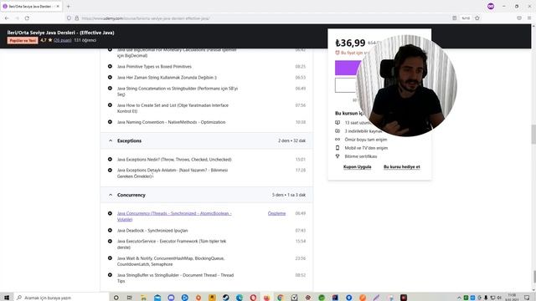The width and height of the screenshot is (536, 301).
Task: Click the browser forward arrow
Action: click(x=17, y=18)
